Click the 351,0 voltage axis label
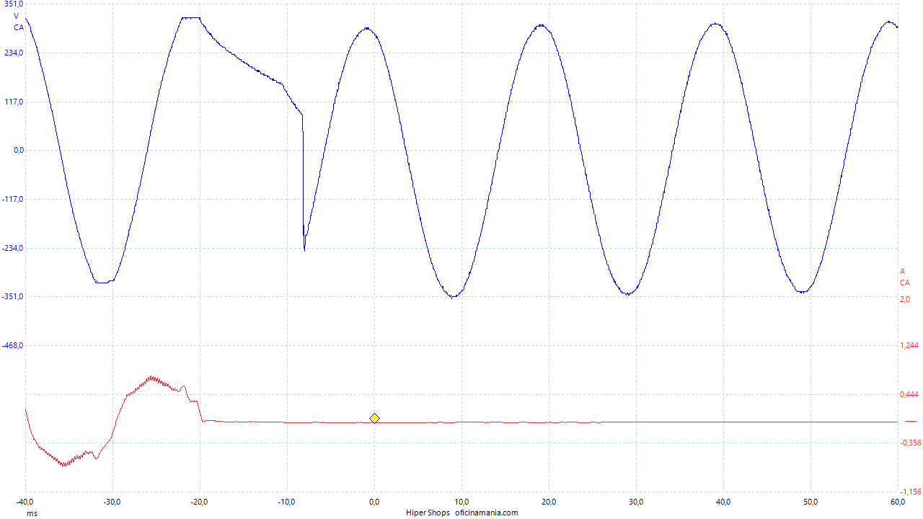The width and height of the screenshot is (923, 519). pos(14,4)
